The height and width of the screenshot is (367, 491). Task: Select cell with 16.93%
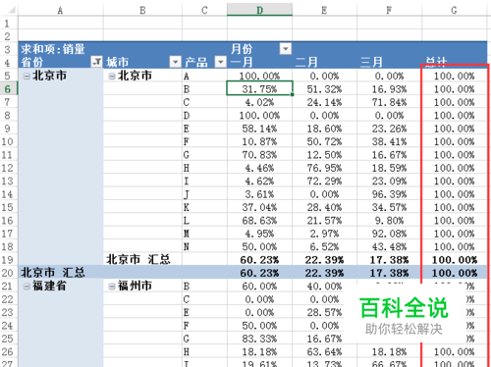pos(389,89)
